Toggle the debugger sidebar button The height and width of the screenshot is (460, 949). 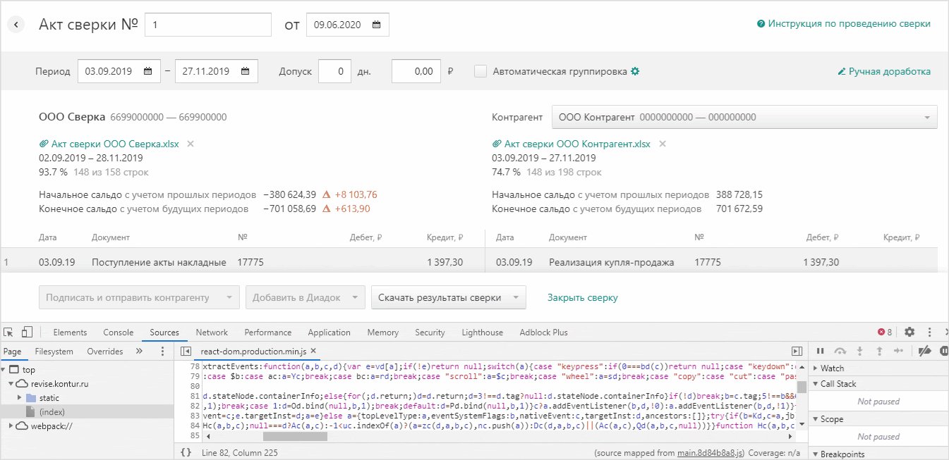pos(797,351)
